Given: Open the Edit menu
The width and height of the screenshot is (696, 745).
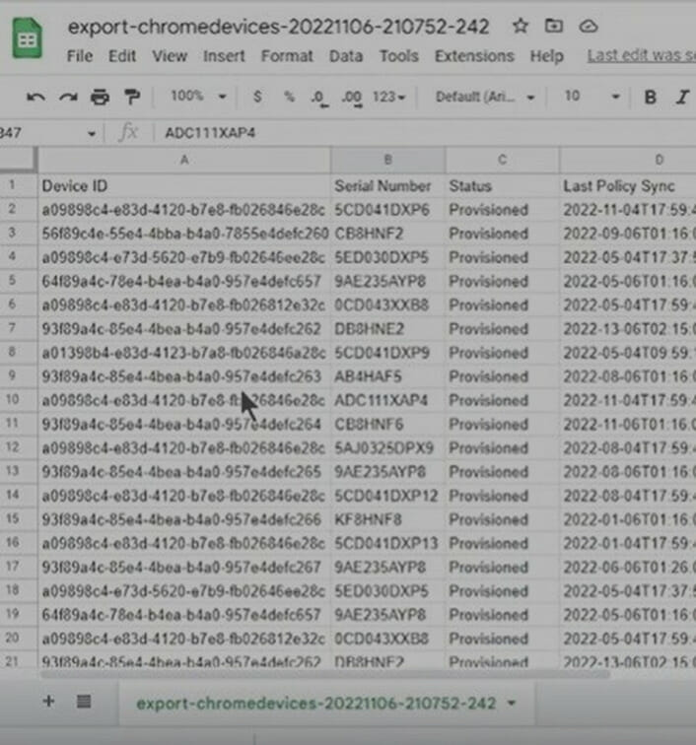Looking at the screenshot, I should [x=122, y=56].
